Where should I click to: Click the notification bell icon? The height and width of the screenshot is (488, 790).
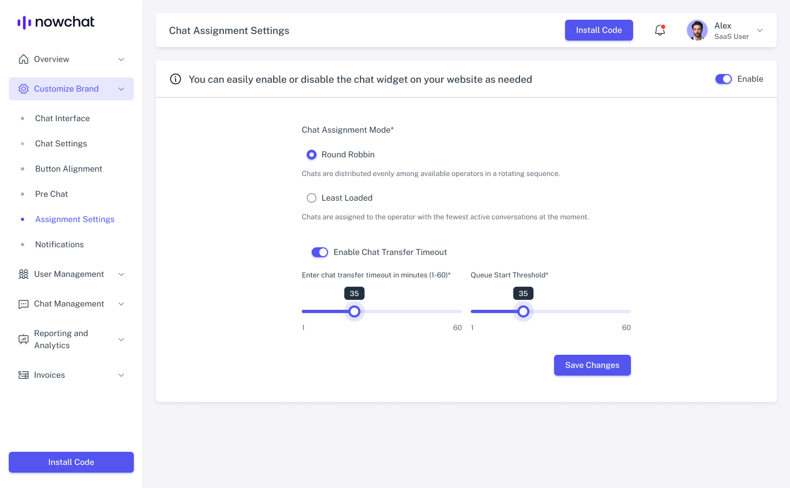pos(660,31)
